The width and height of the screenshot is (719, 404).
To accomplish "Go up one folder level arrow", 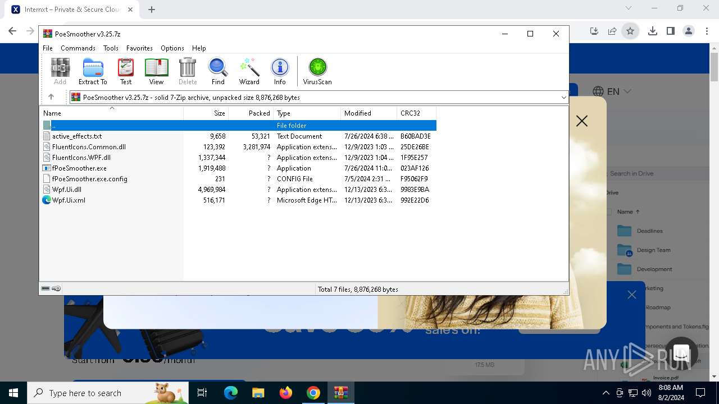I will coord(51,97).
